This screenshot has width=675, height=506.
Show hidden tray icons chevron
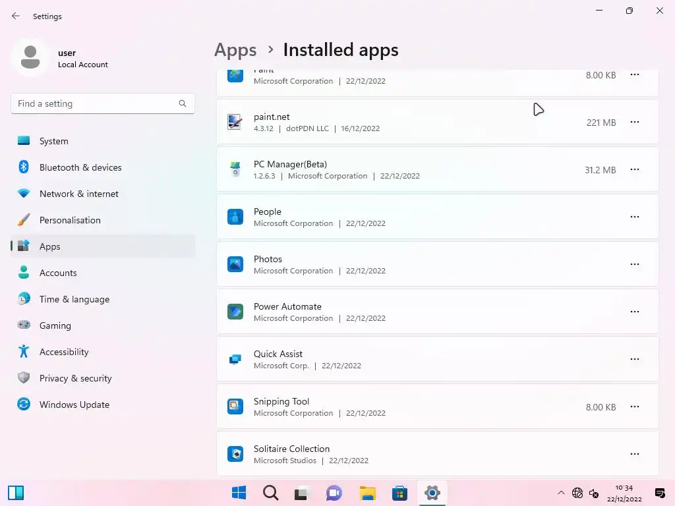(561, 493)
